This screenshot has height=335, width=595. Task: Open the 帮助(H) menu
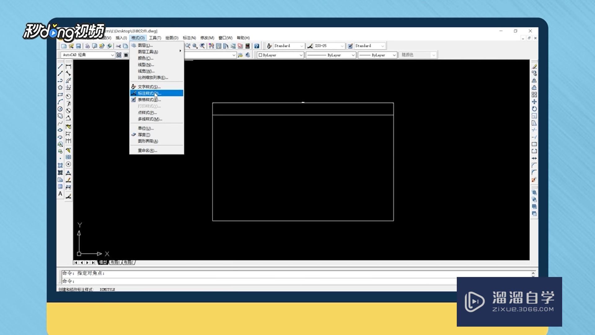(243, 38)
